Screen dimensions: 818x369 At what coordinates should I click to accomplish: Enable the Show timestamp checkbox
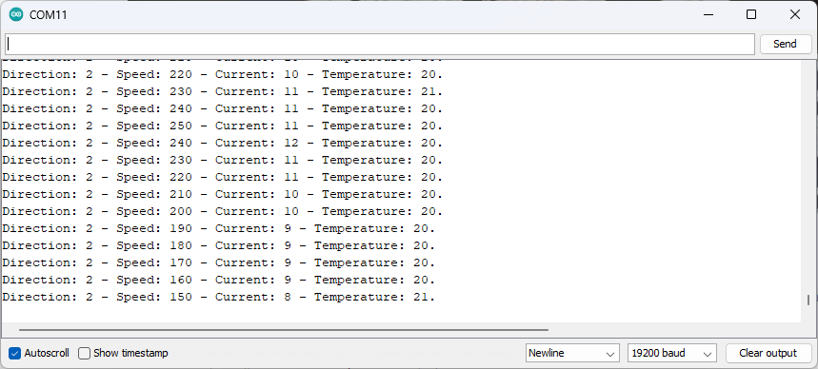click(84, 353)
